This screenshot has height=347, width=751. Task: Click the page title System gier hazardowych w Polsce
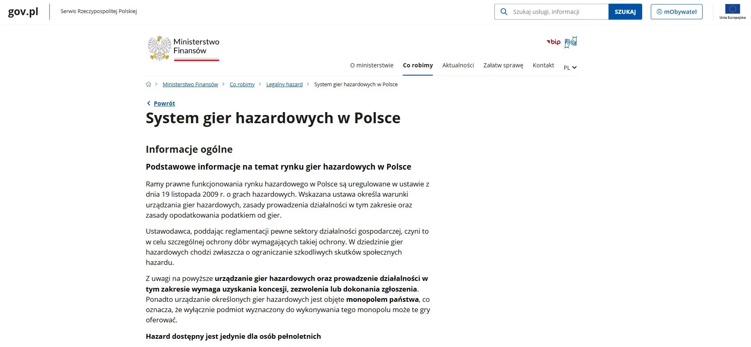273,118
